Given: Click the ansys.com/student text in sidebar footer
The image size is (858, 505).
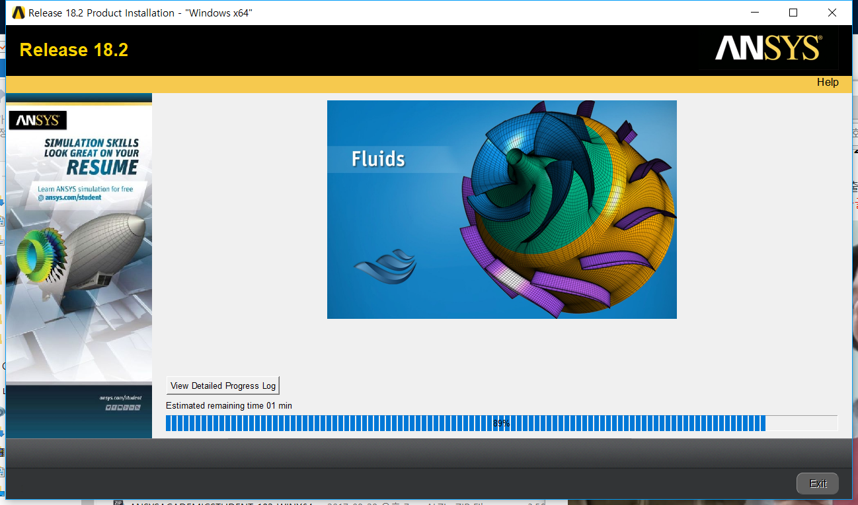Looking at the screenshot, I should 120,398.
